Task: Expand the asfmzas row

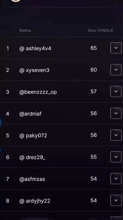Action: [116, 179]
